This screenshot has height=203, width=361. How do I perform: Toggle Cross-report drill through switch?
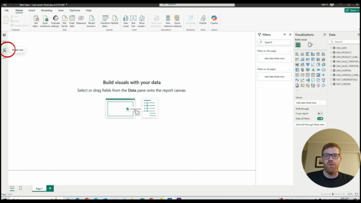point(320,113)
